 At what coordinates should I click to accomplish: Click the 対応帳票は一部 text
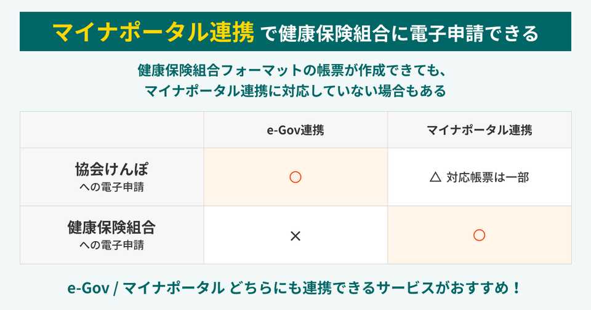[x=488, y=177]
